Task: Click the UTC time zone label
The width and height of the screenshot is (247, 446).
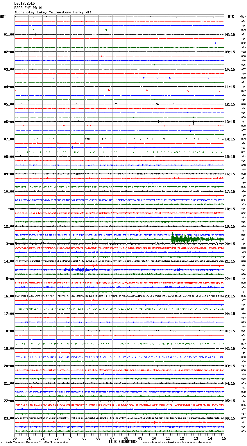Action: coord(231,17)
